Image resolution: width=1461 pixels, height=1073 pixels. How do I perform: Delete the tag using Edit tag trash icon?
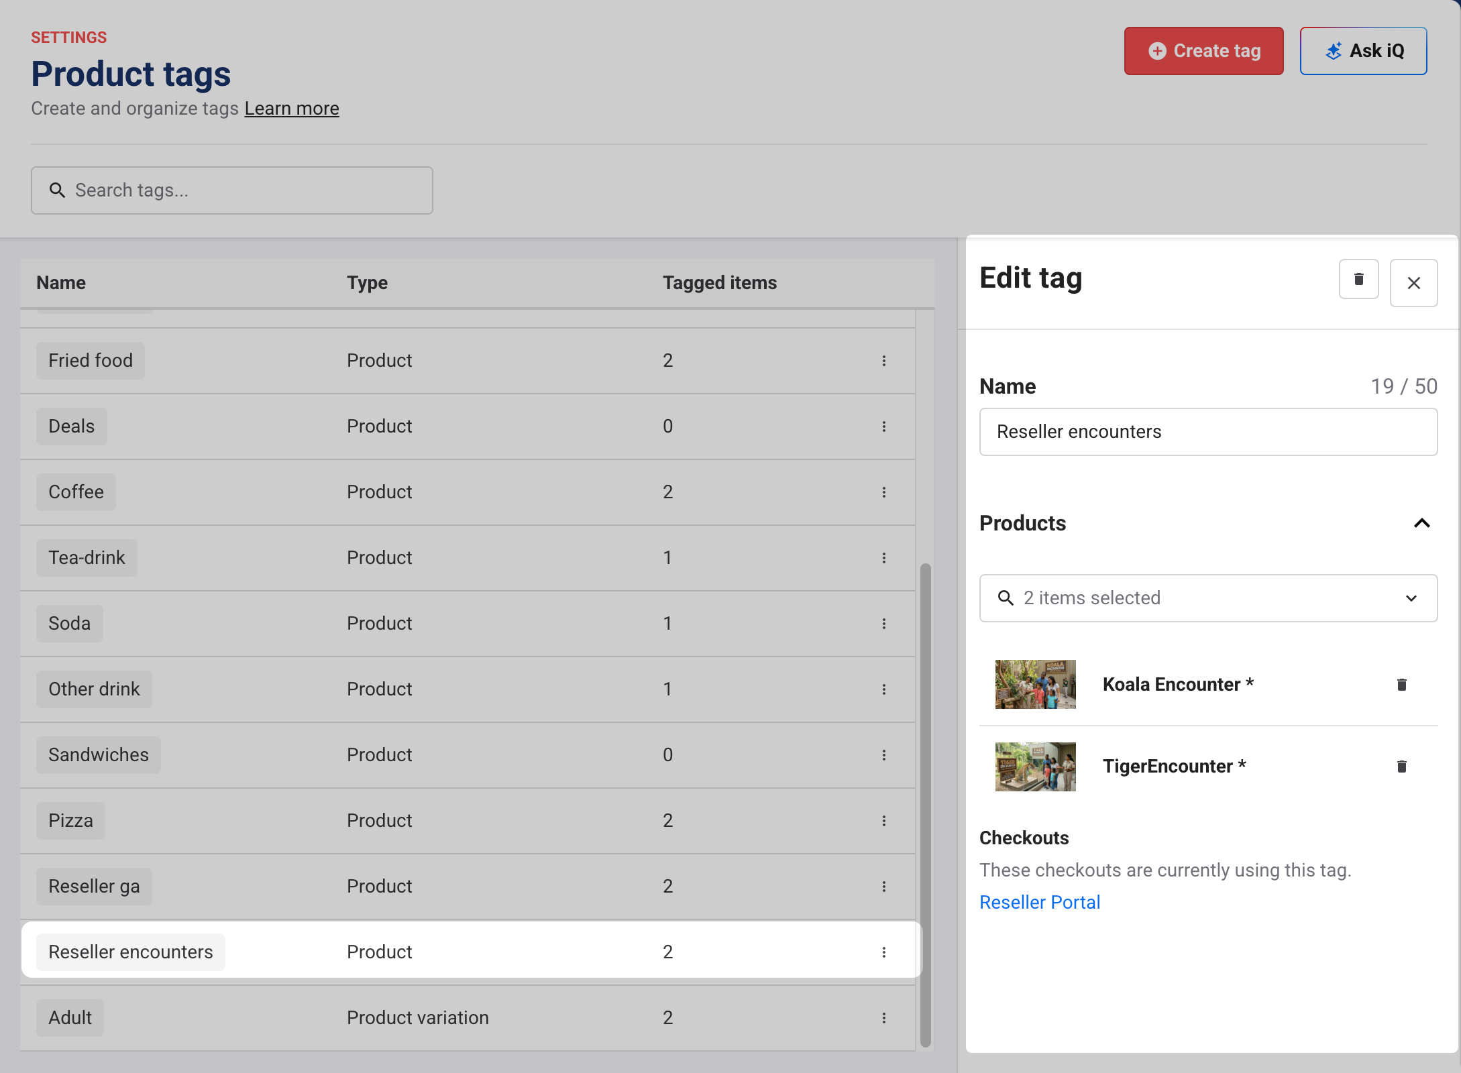(x=1359, y=280)
